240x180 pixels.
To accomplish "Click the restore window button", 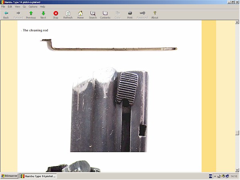I will point(233,2).
